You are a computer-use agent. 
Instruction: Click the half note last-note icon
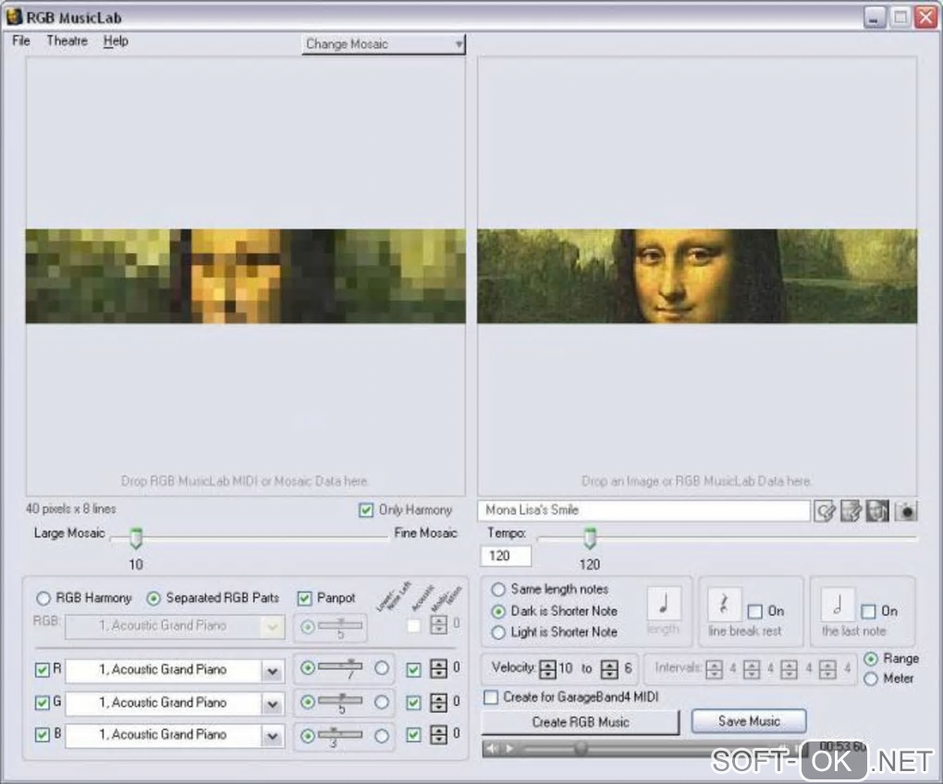838,605
